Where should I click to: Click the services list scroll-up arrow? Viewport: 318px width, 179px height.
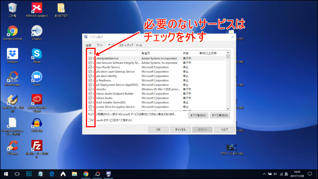tap(228, 53)
